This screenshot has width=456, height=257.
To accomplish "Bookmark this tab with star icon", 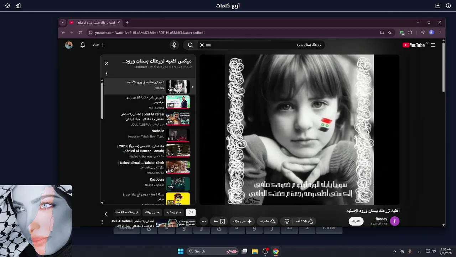I will 390,32.
